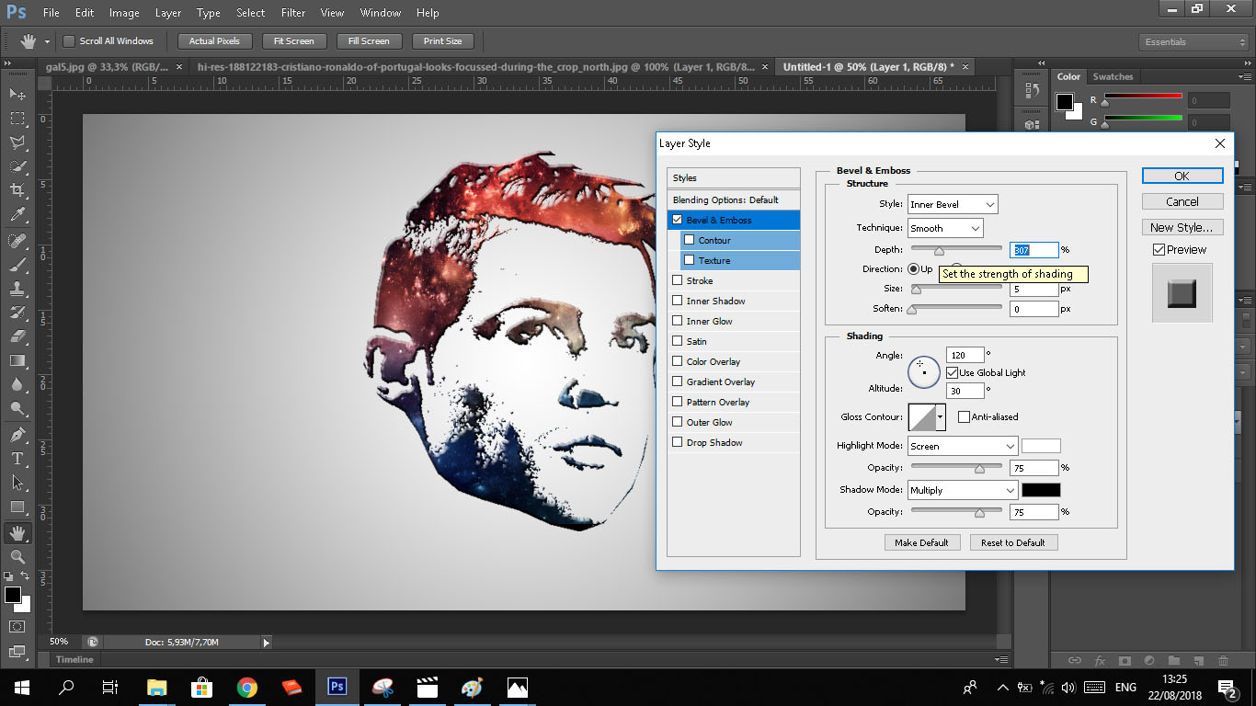
Task: Pick the Eyedropper tool
Action: coord(17,215)
